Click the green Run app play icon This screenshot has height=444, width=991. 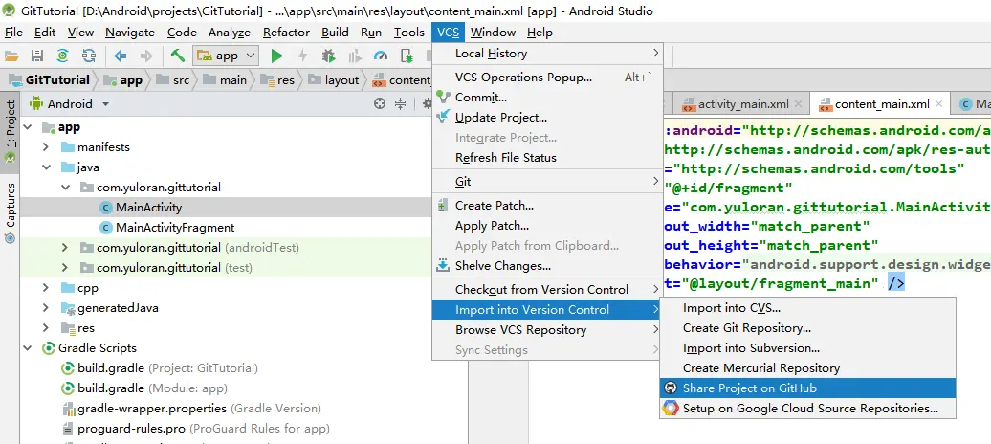pyautogui.click(x=276, y=55)
